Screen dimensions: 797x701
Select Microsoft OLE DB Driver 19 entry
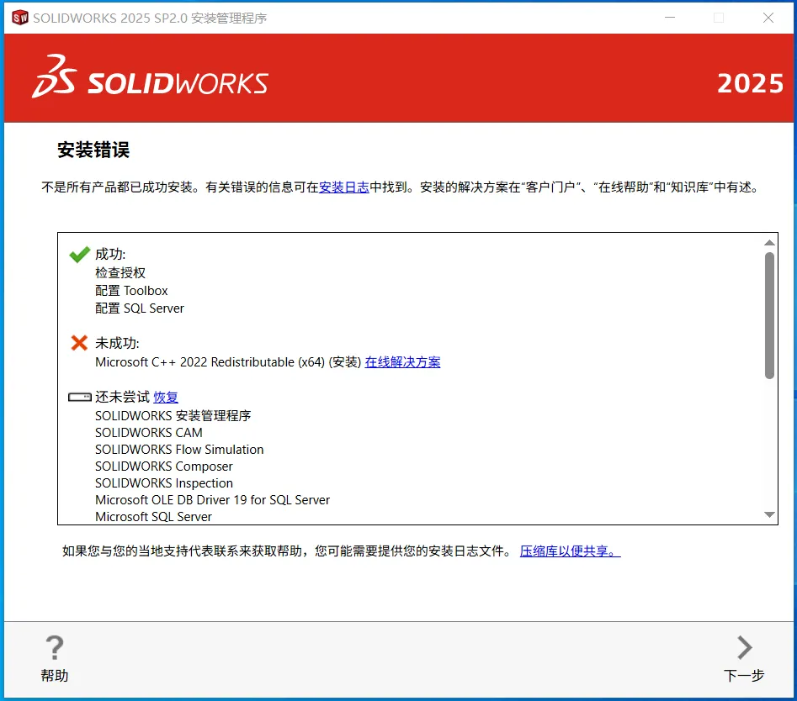tap(212, 499)
